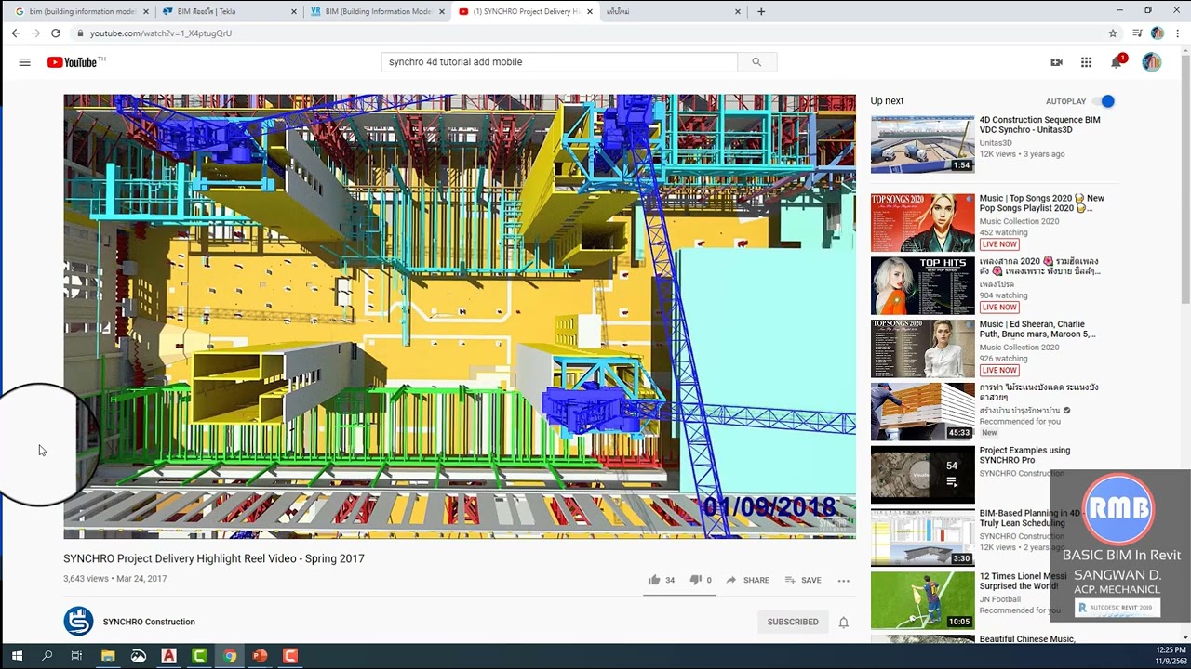Viewport: 1191px width, 669px height.
Task: Bookmark this page with the star icon
Action: click(x=1113, y=33)
